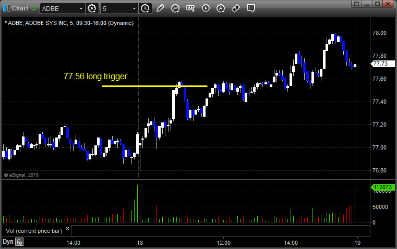Click the 78.00 price axis label
Screen dimensions: 397x249
coord(379,33)
